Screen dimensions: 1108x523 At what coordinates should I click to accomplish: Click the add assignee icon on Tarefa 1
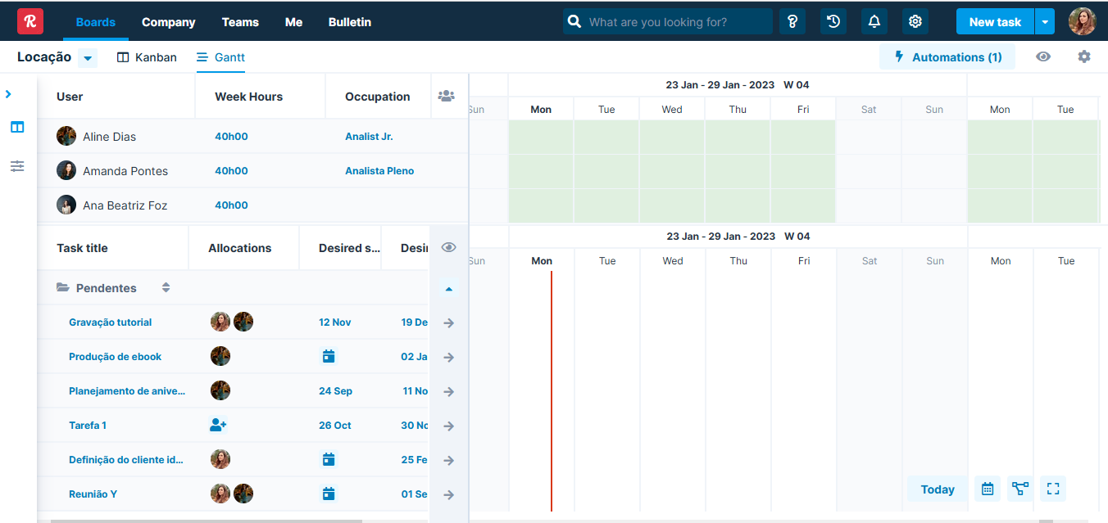coord(220,425)
